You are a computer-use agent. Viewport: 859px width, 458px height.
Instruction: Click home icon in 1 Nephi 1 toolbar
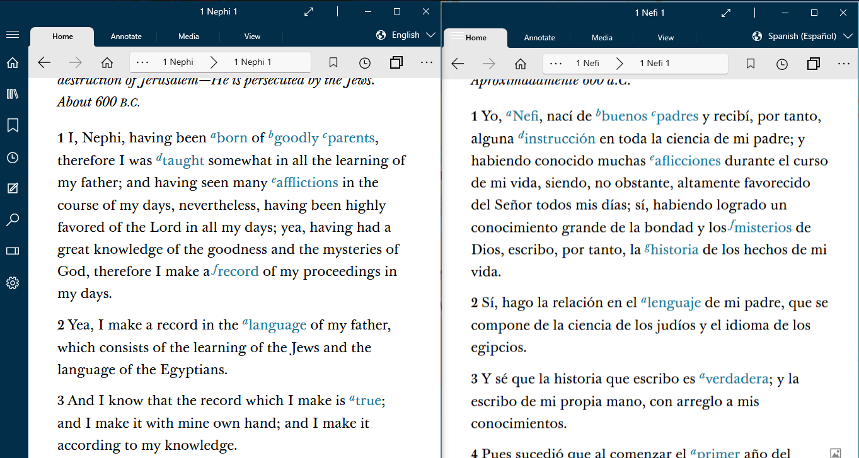point(107,62)
